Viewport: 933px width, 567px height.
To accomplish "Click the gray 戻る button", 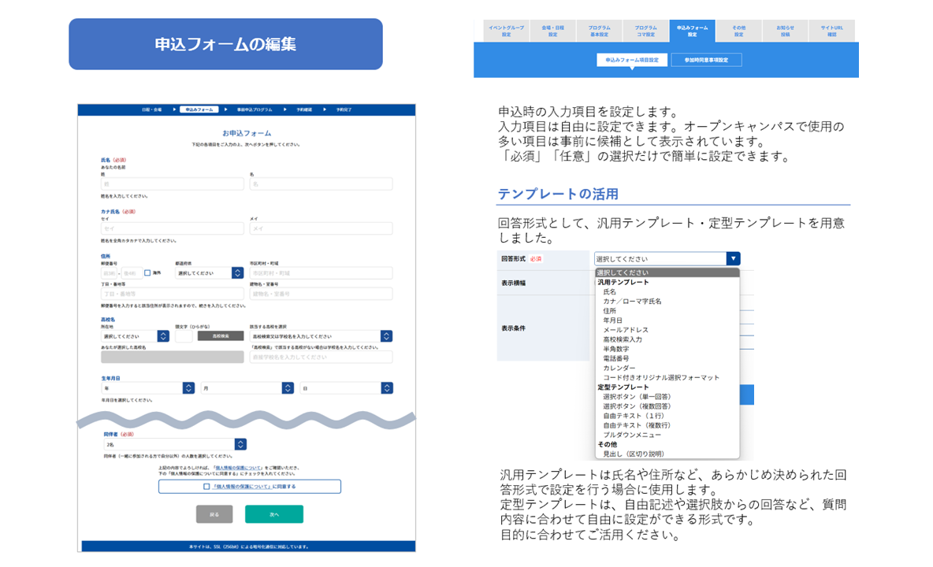I will [214, 515].
